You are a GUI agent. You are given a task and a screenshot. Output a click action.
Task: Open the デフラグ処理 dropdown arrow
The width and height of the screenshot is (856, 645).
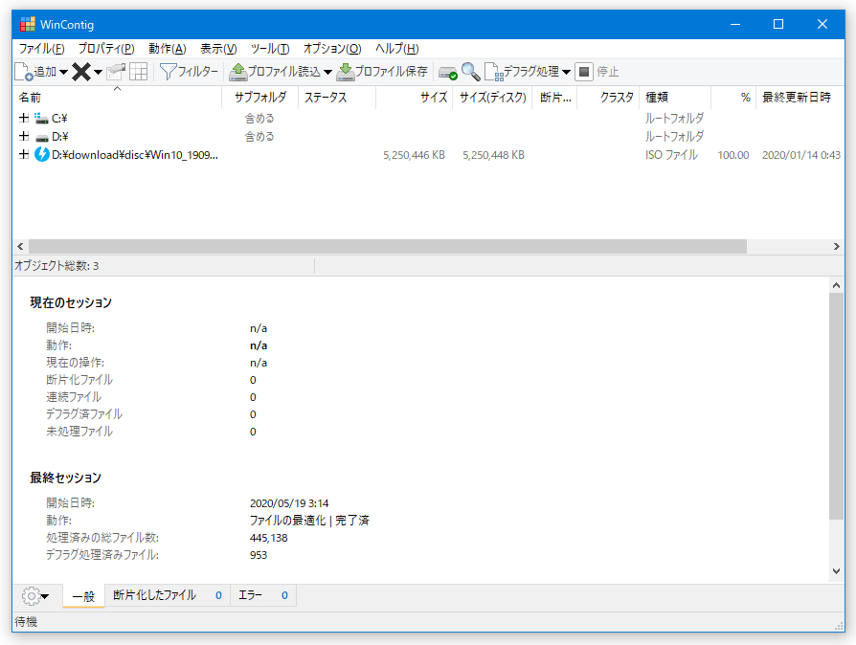566,72
